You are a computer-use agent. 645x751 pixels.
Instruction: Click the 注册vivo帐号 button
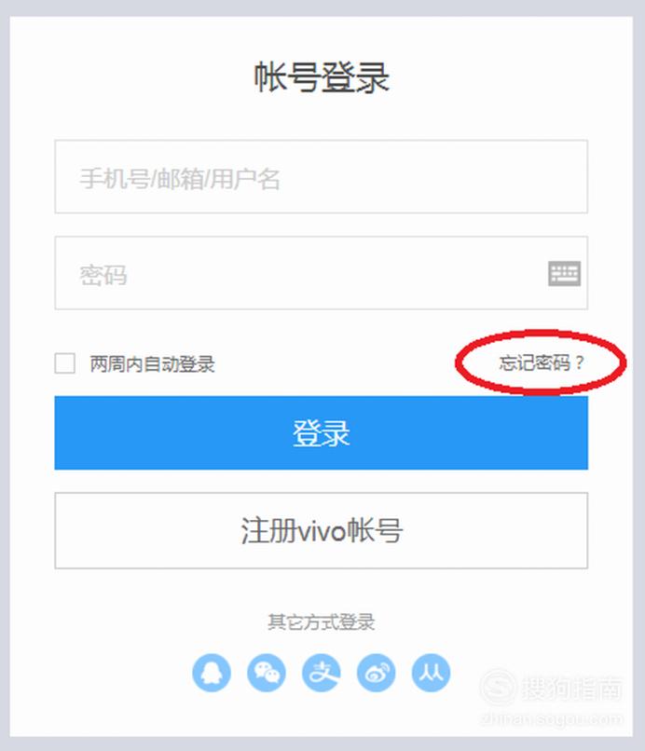point(321,530)
